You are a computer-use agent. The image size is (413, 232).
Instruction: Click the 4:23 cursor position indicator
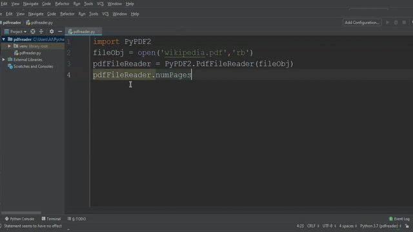tap(300, 226)
